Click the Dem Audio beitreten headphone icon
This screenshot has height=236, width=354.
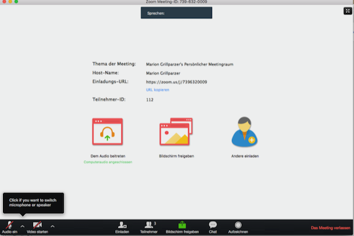[107, 132]
